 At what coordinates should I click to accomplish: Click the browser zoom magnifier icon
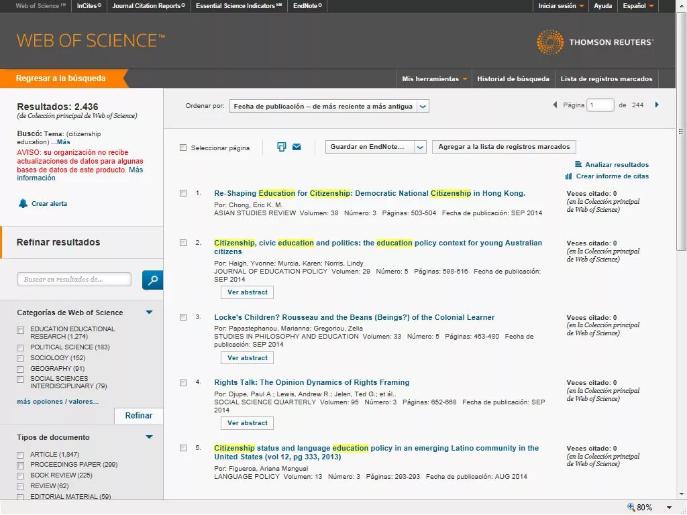pos(631,507)
